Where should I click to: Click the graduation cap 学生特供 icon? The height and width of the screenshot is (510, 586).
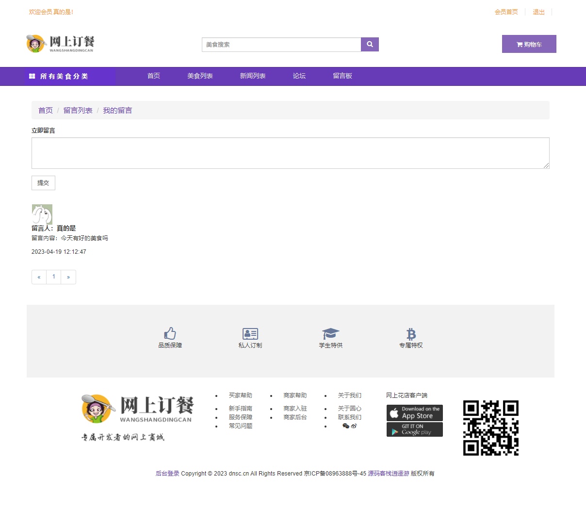tap(330, 333)
